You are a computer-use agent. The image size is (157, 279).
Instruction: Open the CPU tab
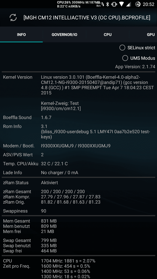coord(108,35)
